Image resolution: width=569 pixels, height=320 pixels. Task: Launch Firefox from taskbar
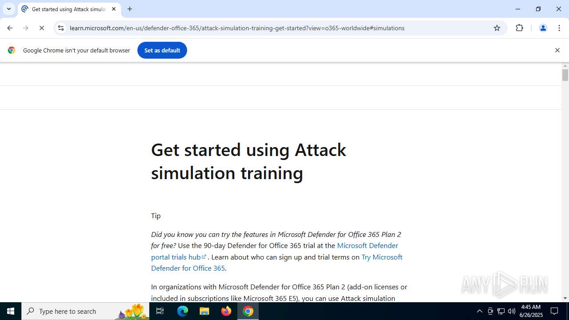[x=226, y=311]
